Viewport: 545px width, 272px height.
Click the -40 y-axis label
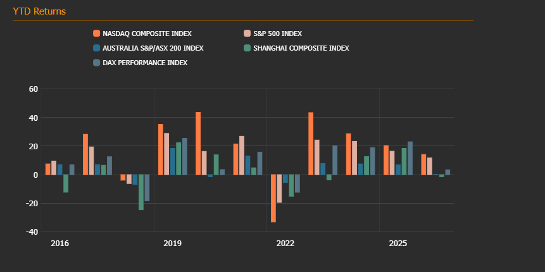(x=31, y=232)
